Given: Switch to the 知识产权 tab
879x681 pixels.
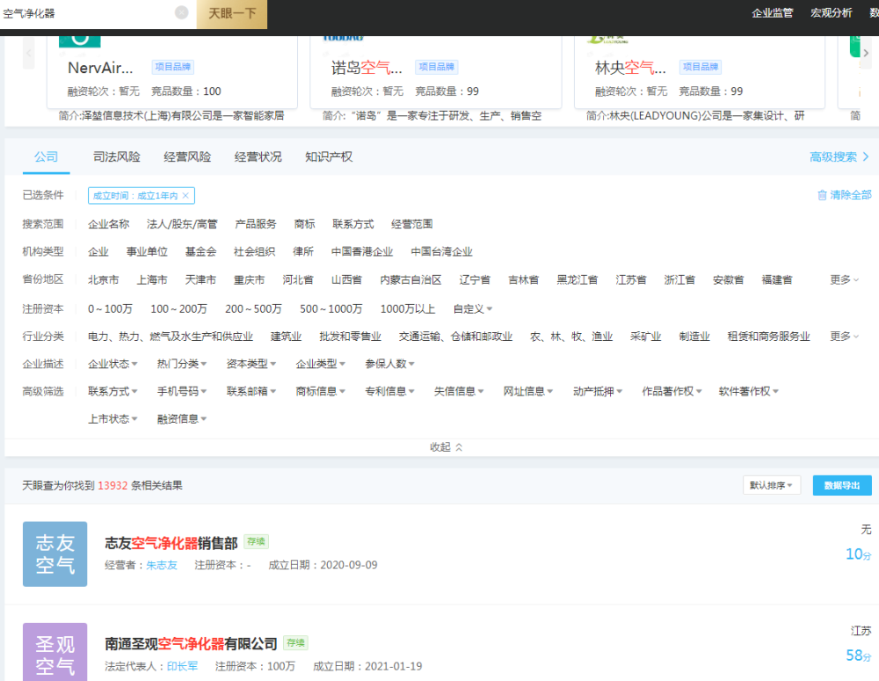Looking at the screenshot, I should click(329, 157).
